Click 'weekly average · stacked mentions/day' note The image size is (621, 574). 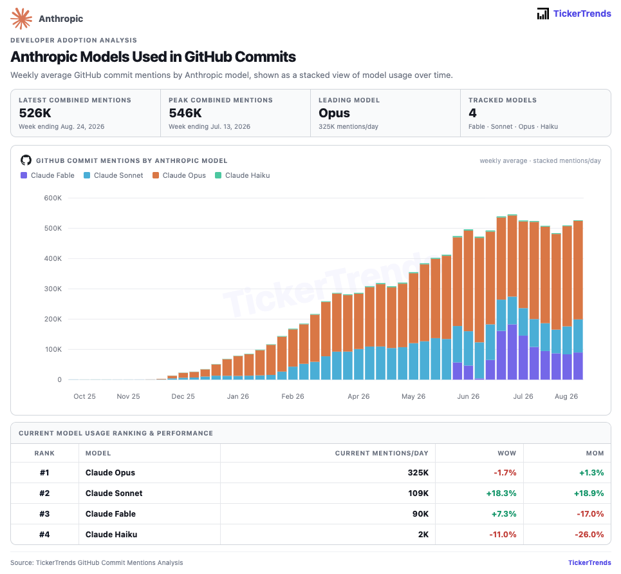540,160
